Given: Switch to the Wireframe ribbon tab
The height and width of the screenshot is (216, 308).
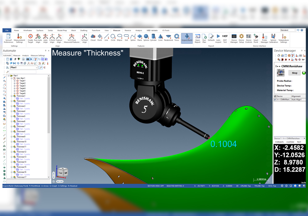Looking at the screenshot, I should pyautogui.click(x=27, y=30).
